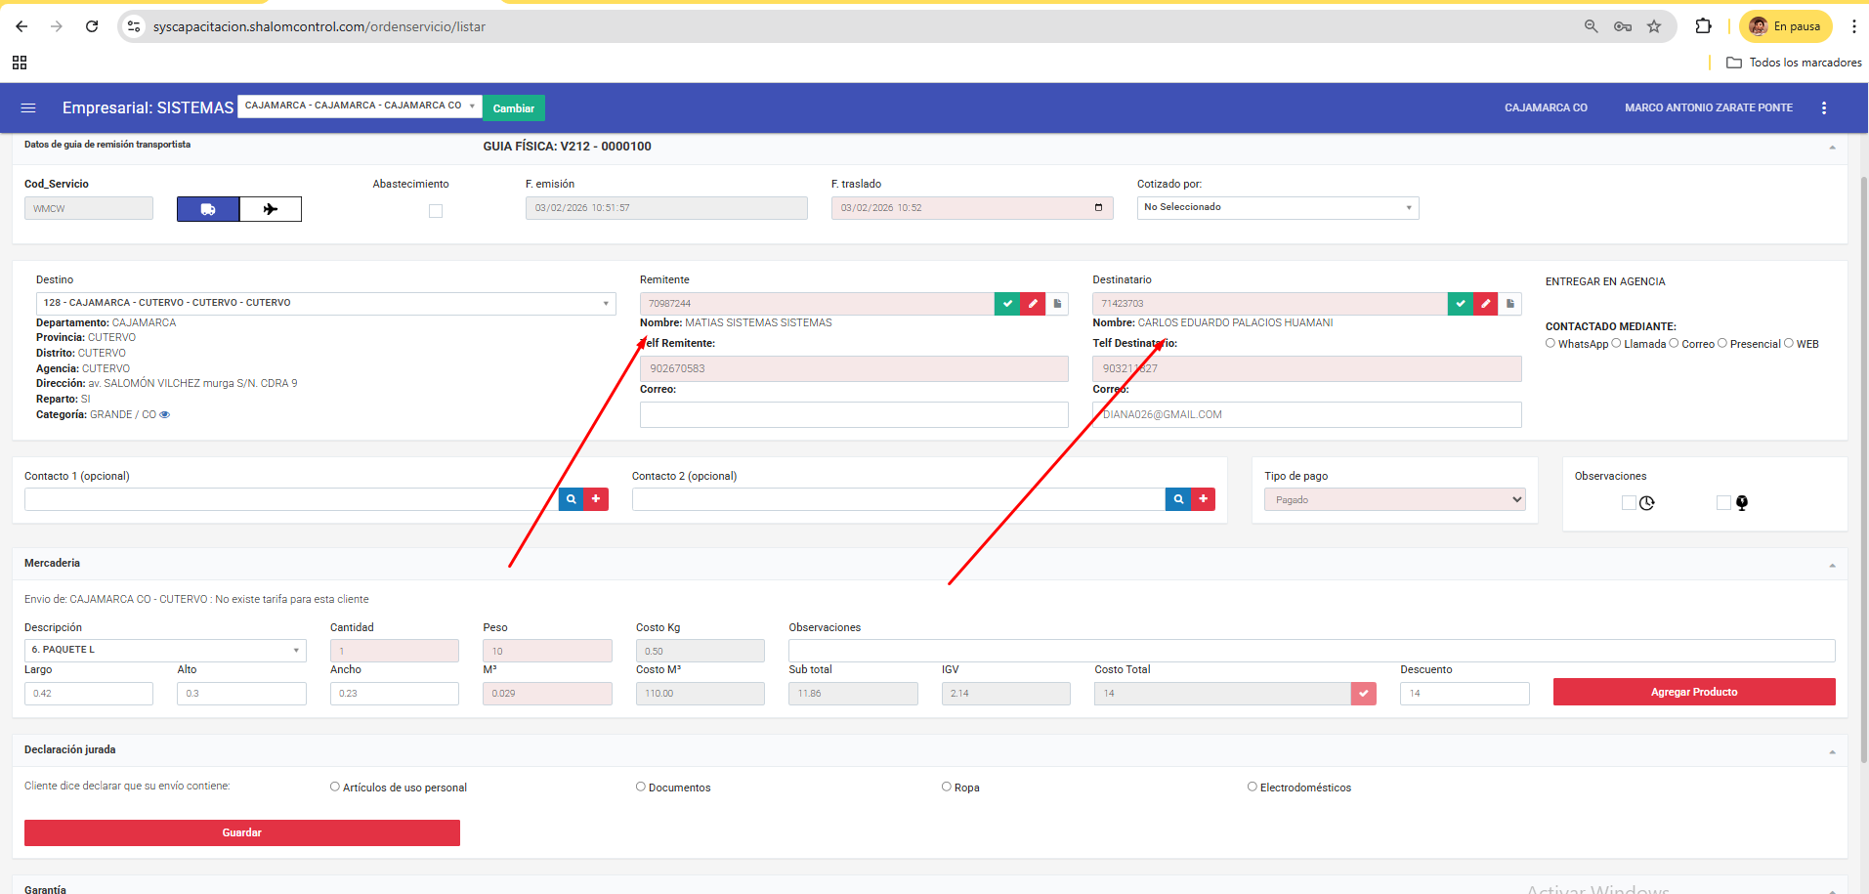Click red pencil edit icon for Destinatario
Viewport: 1869px width, 894px height.
[1485, 304]
